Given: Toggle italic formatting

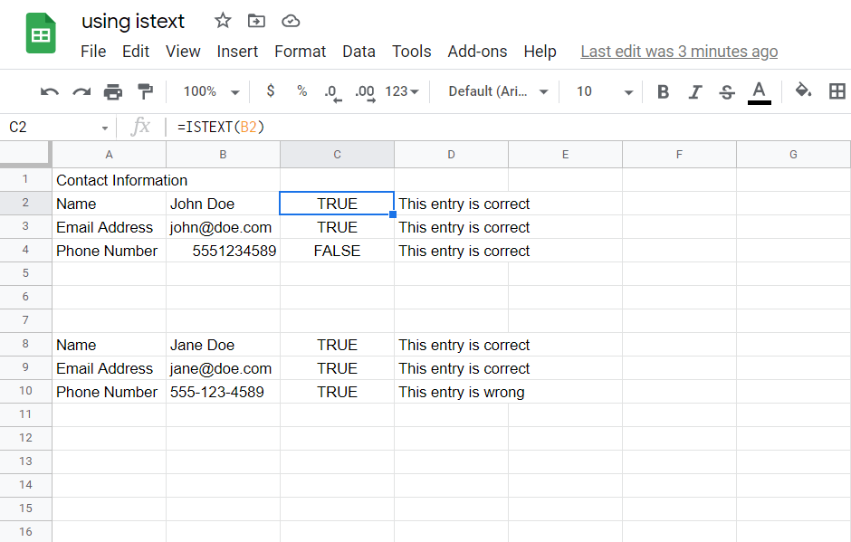Looking at the screenshot, I should 694,92.
